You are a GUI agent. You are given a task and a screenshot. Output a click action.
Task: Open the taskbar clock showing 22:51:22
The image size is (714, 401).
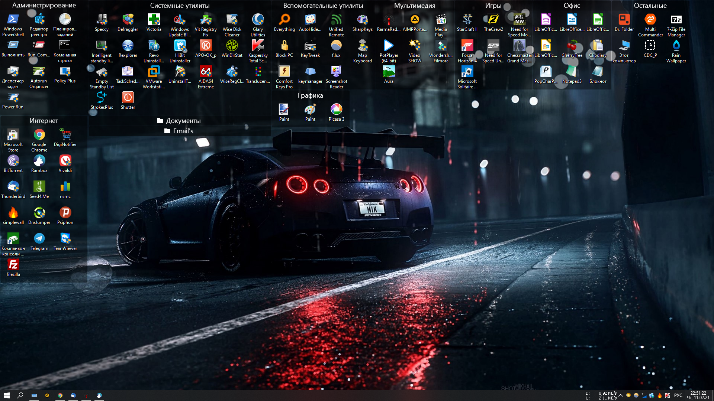[x=698, y=395]
